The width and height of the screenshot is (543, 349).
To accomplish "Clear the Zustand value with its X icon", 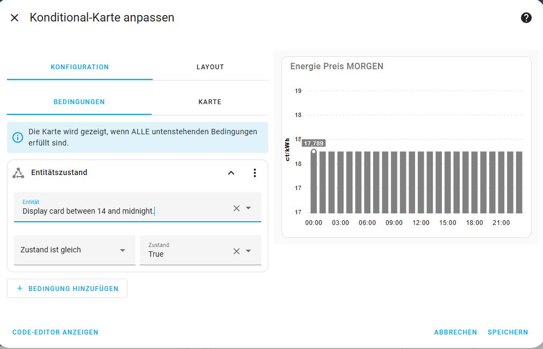I will (237, 251).
